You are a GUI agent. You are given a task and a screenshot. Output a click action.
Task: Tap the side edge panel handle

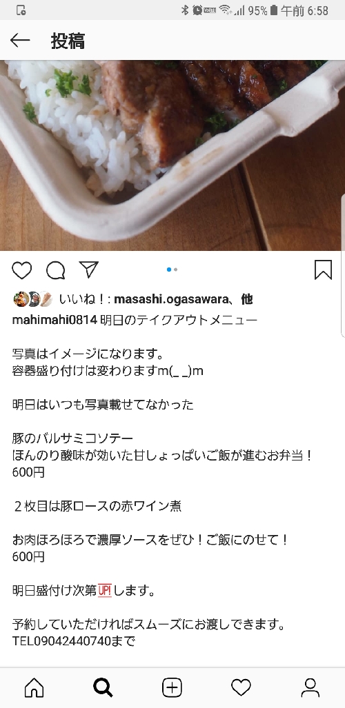[343, 265]
